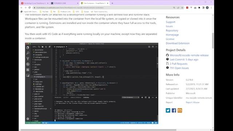Open the Issues resource link

pos(169,26)
